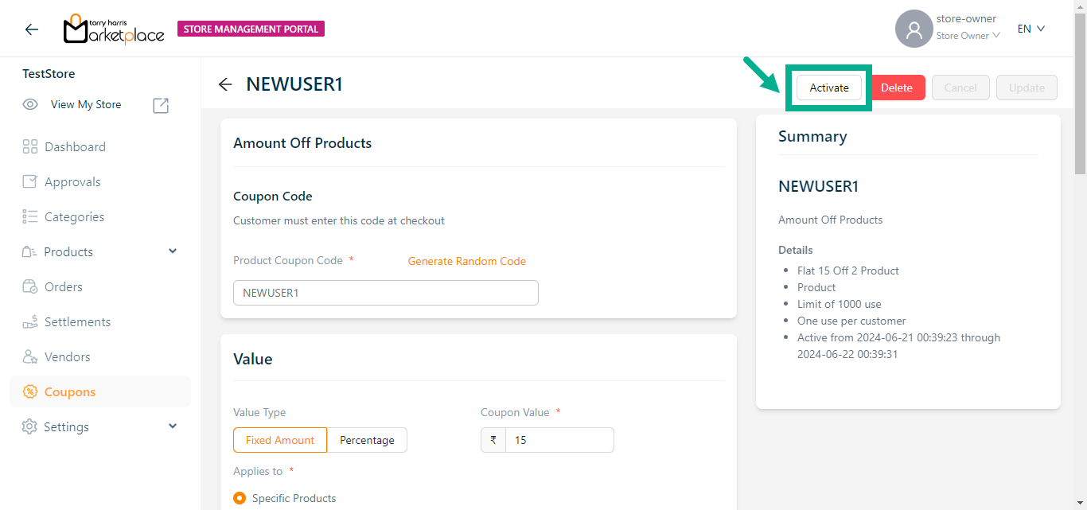
Task: Click the Settlements icon in sidebar
Action: tap(30, 321)
